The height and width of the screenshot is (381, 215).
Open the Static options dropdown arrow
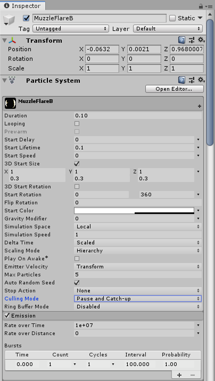click(x=200, y=18)
